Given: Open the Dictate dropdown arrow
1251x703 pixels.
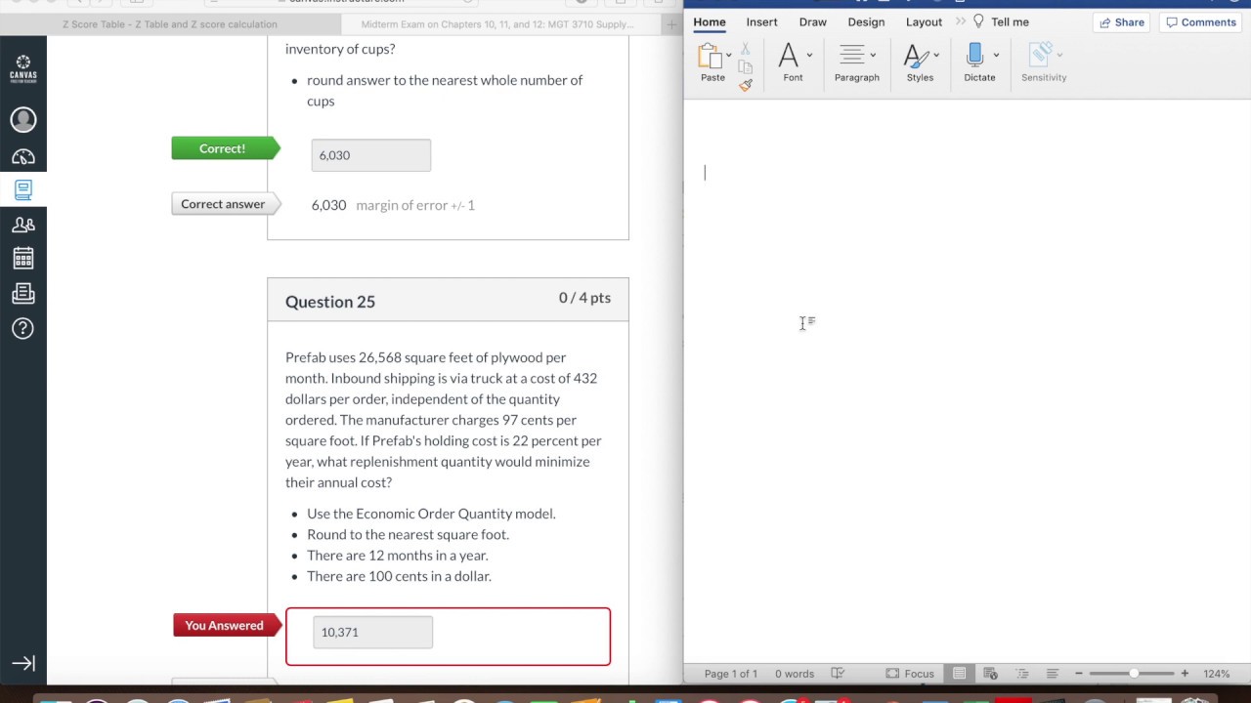Looking at the screenshot, I should tap(996, 56).
